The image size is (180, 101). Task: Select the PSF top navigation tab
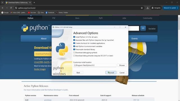point(54,18)
